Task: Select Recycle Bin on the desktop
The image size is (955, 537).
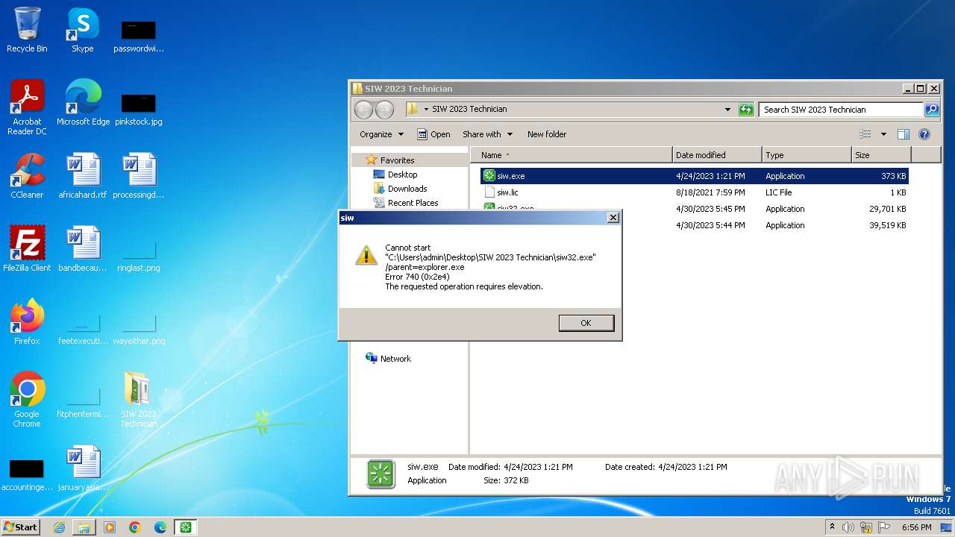Action: [x=27, y=30]
